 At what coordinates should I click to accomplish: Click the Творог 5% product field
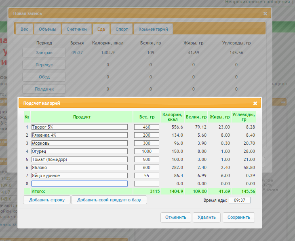click(80, 127)
